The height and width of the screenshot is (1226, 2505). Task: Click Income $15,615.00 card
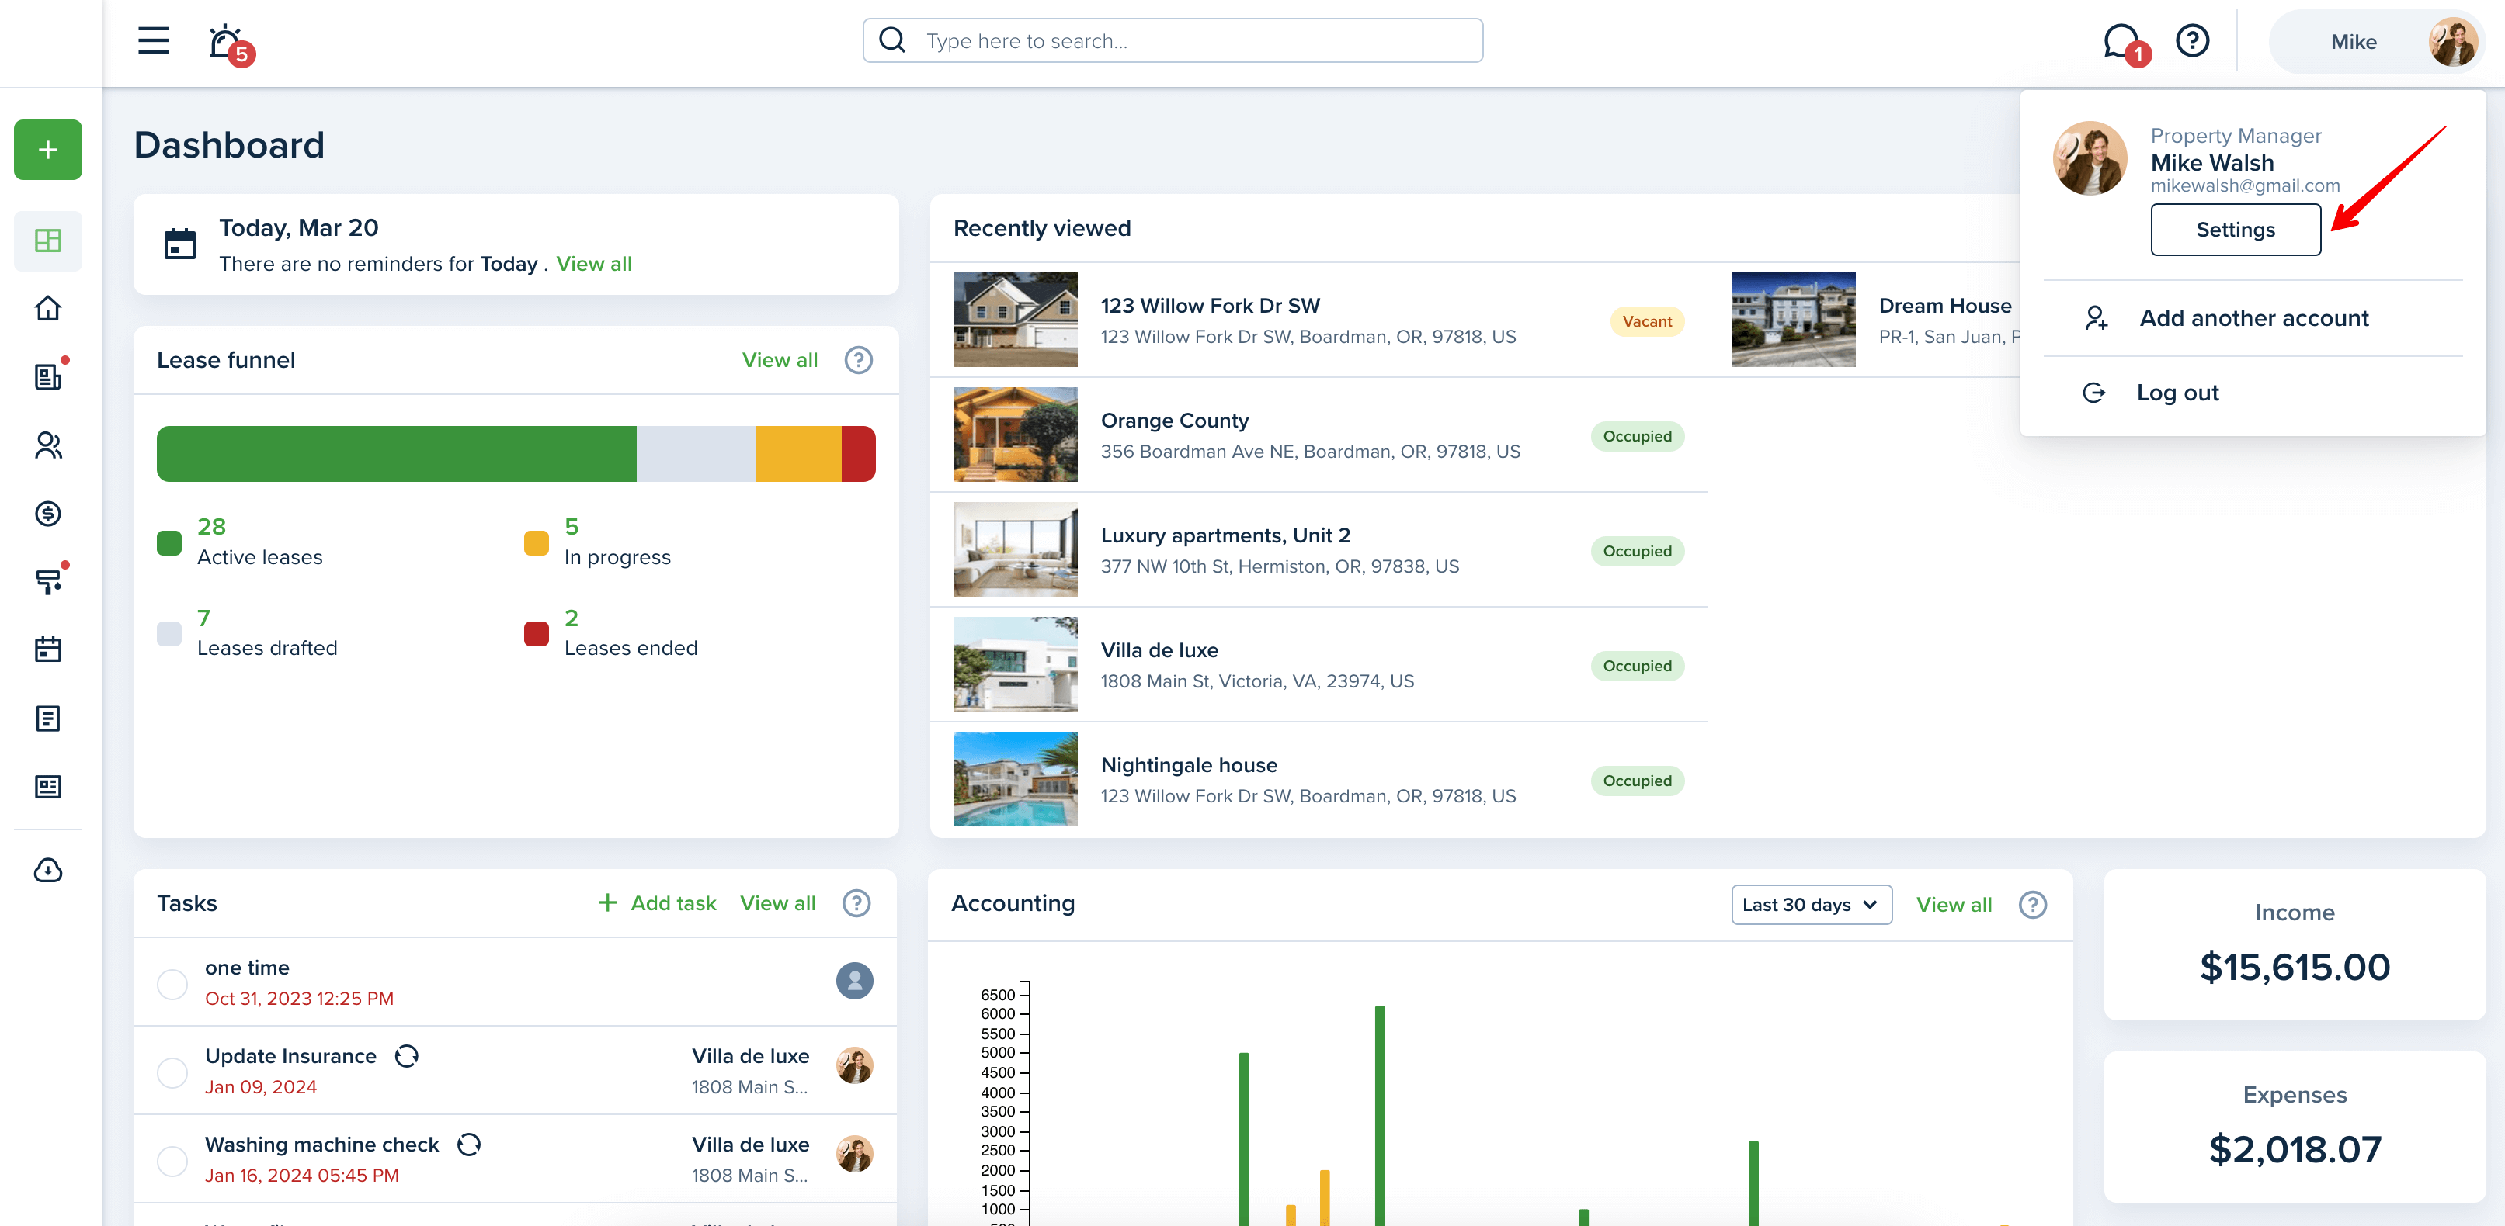(2294, 944)
